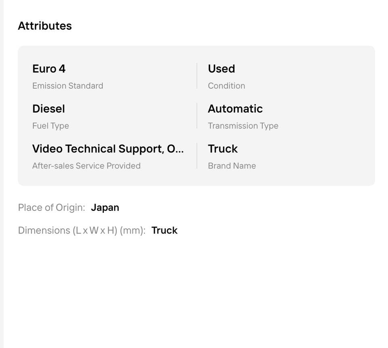This screenshot has height=348, width=388.
Task: Click the Fuel Type label
Action: coord(51,126)
